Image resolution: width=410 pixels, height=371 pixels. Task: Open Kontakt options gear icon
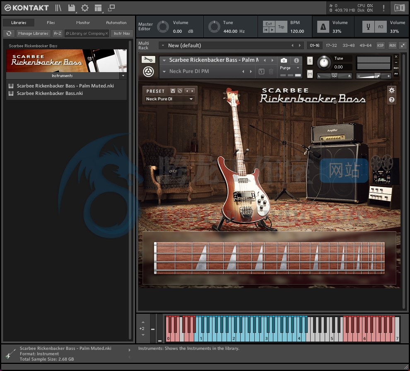(x=85, y=8)
